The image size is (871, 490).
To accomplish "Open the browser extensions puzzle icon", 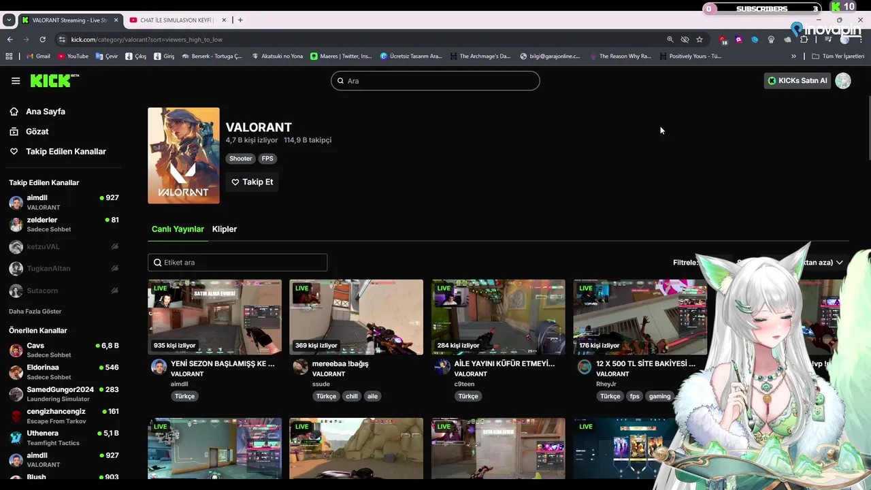I will (x=804, y=39).
